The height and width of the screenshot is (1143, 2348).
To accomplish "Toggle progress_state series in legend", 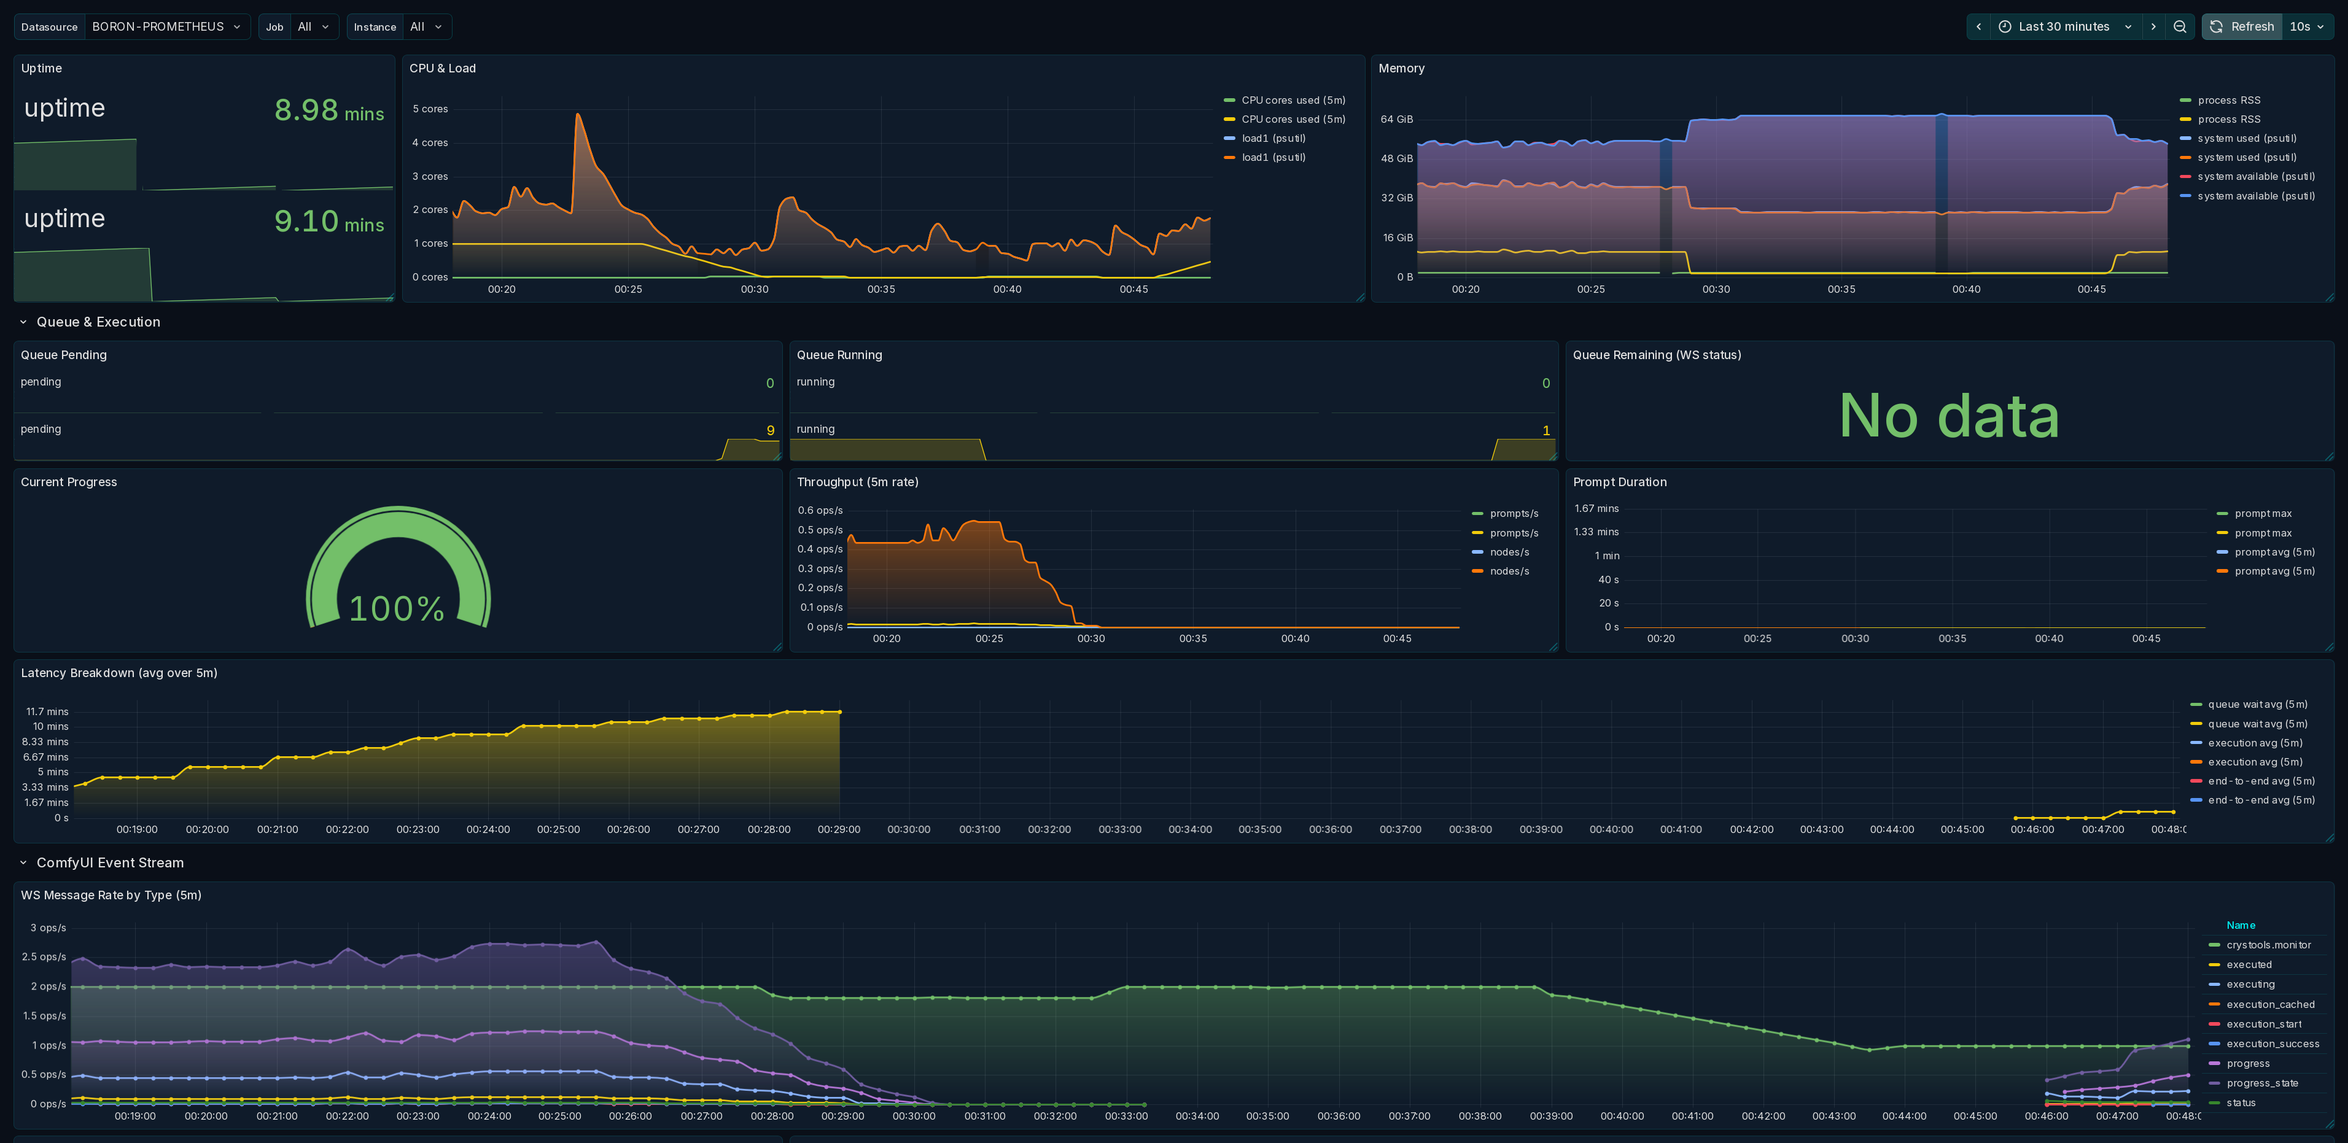I will coord(2261,1083).
